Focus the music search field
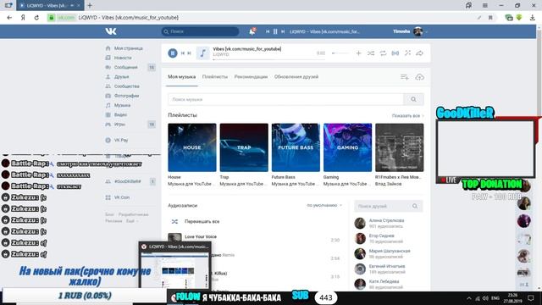542x305 pixels. pos(285,99)
